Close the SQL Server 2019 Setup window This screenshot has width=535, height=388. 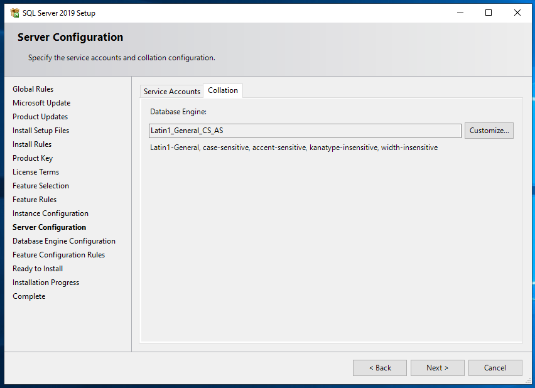517,13
